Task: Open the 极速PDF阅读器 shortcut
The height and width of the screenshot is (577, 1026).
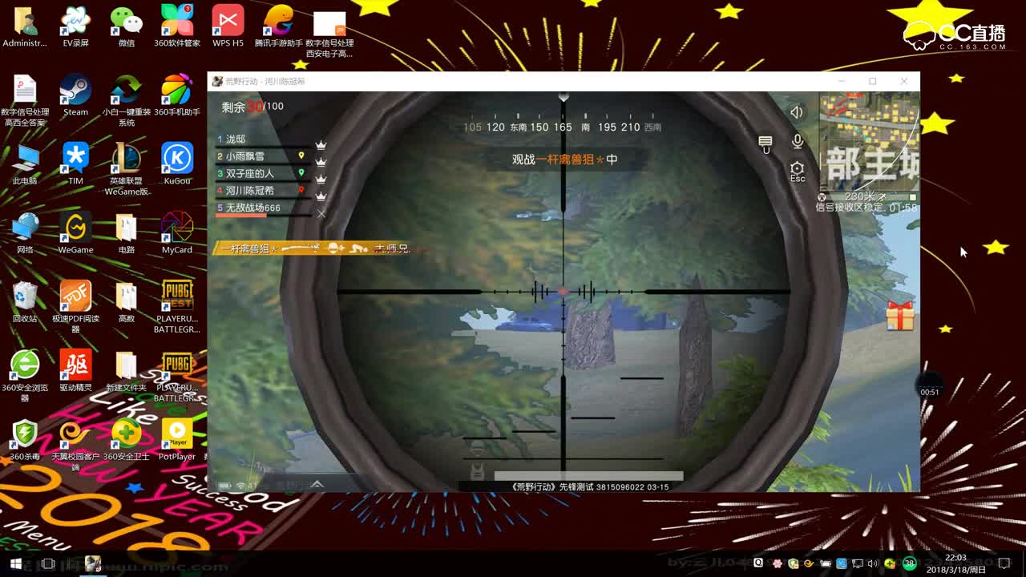Action: [75, 309]
